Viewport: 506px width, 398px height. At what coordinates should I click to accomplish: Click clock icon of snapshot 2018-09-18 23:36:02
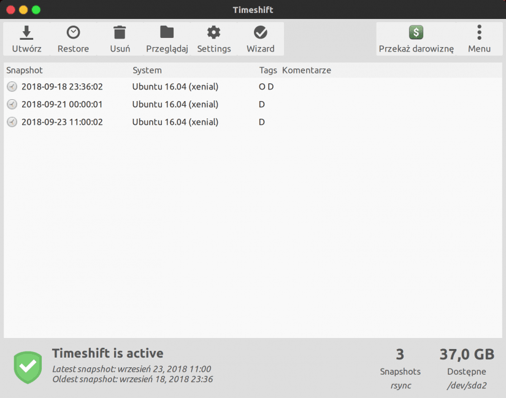click(12, 87)
